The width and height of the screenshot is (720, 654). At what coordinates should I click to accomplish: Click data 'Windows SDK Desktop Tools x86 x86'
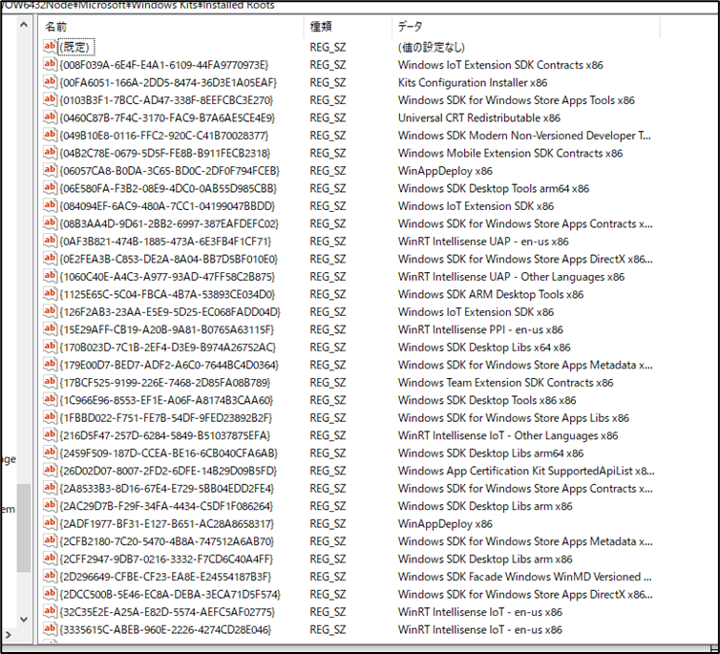coord(487,400)
